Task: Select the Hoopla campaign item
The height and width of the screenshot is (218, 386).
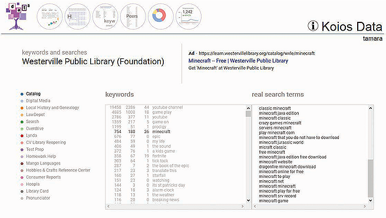Action: (33, 184)
